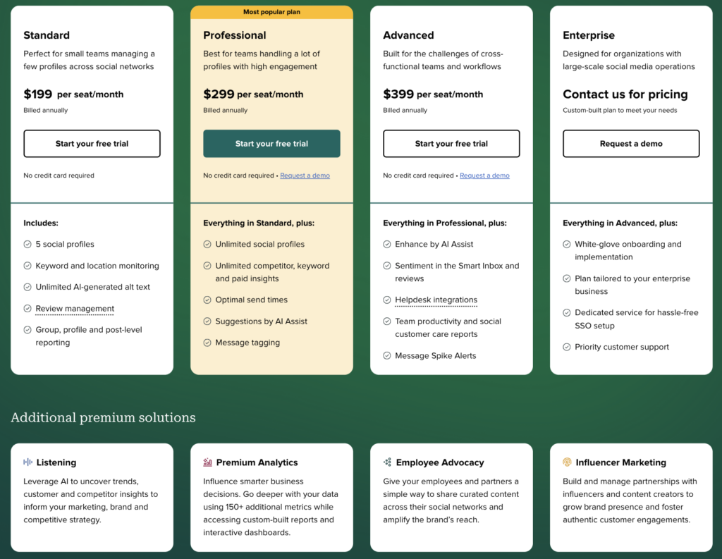Click the $199 per seat/month price
This screenshot has height=559, width=722.
click(x=73, y=94)
